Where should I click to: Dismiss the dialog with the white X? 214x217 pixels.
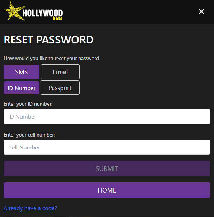point(201,11)
